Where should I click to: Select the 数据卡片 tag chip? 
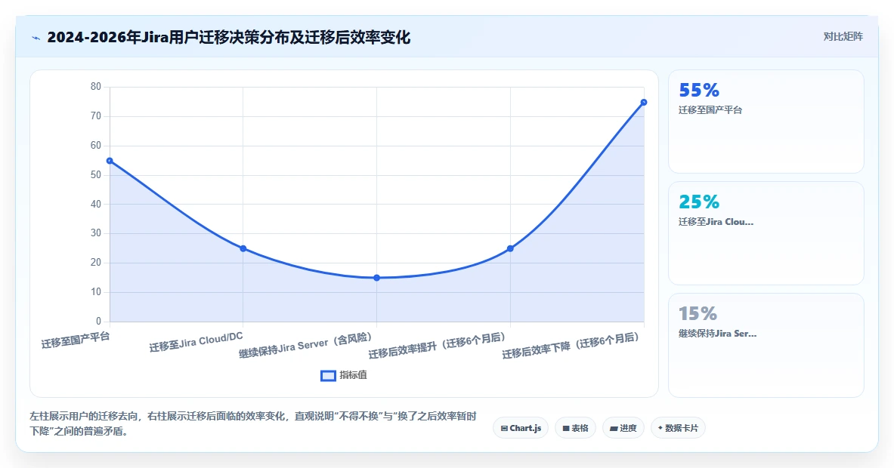[x=678, y=428]
